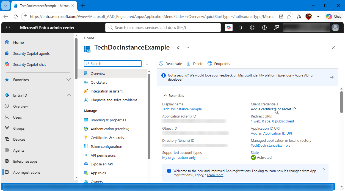Open the ellipsis menu beside app title
The image size is (345, 191).
pos(187,47)
